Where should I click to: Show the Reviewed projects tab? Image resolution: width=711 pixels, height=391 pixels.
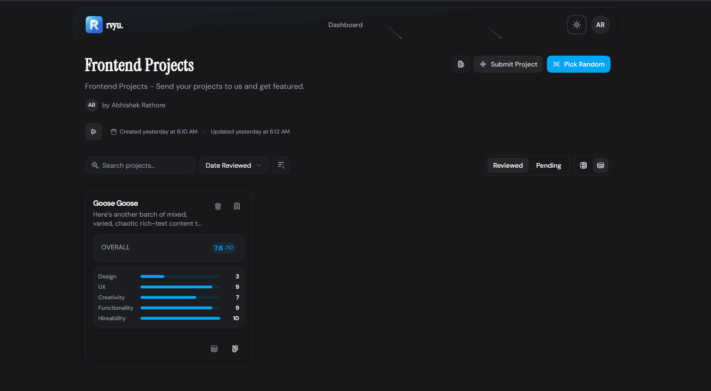coord(508,165)
